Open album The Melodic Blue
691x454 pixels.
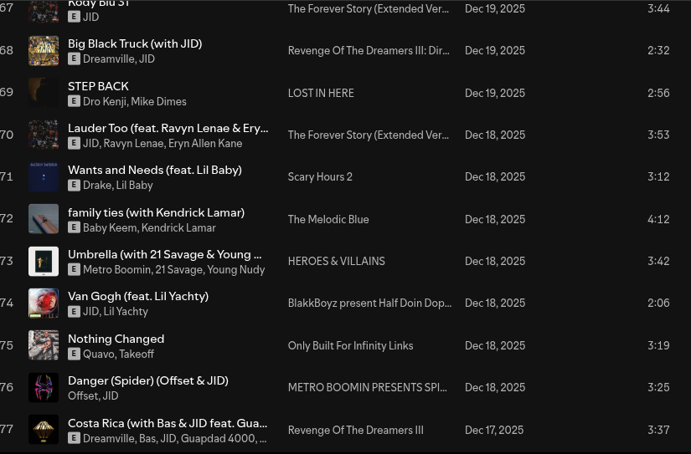(328, 219)
